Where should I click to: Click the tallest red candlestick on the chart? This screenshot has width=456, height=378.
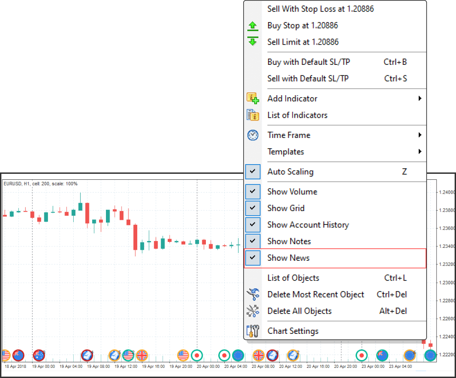pyautogui.click(x=135, y=238)
